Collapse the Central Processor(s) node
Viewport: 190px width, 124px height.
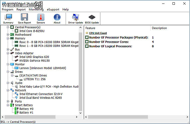tap(8, 27)
